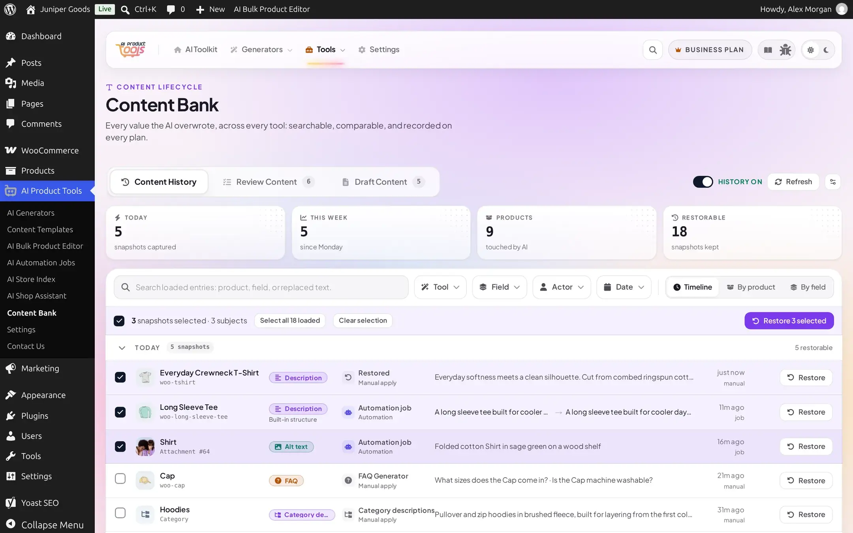The width and height of the screenshot is (853, 533).
Task: Open the Actor filter dropdown
Action: [562, 287]
